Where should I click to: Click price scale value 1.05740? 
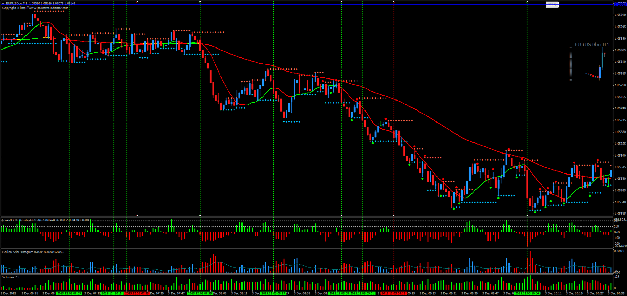pos(620,108)
